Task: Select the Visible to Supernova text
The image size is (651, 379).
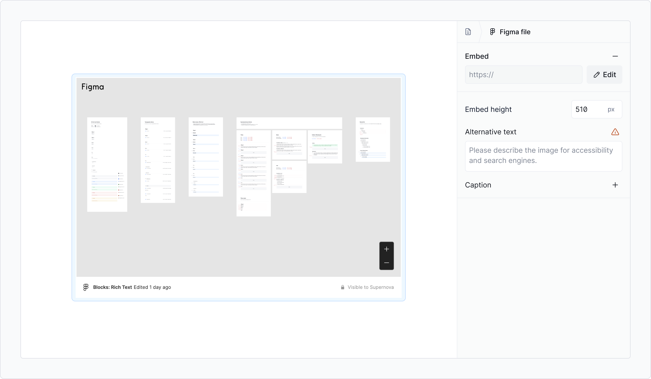Action: [x=370, y=287]
